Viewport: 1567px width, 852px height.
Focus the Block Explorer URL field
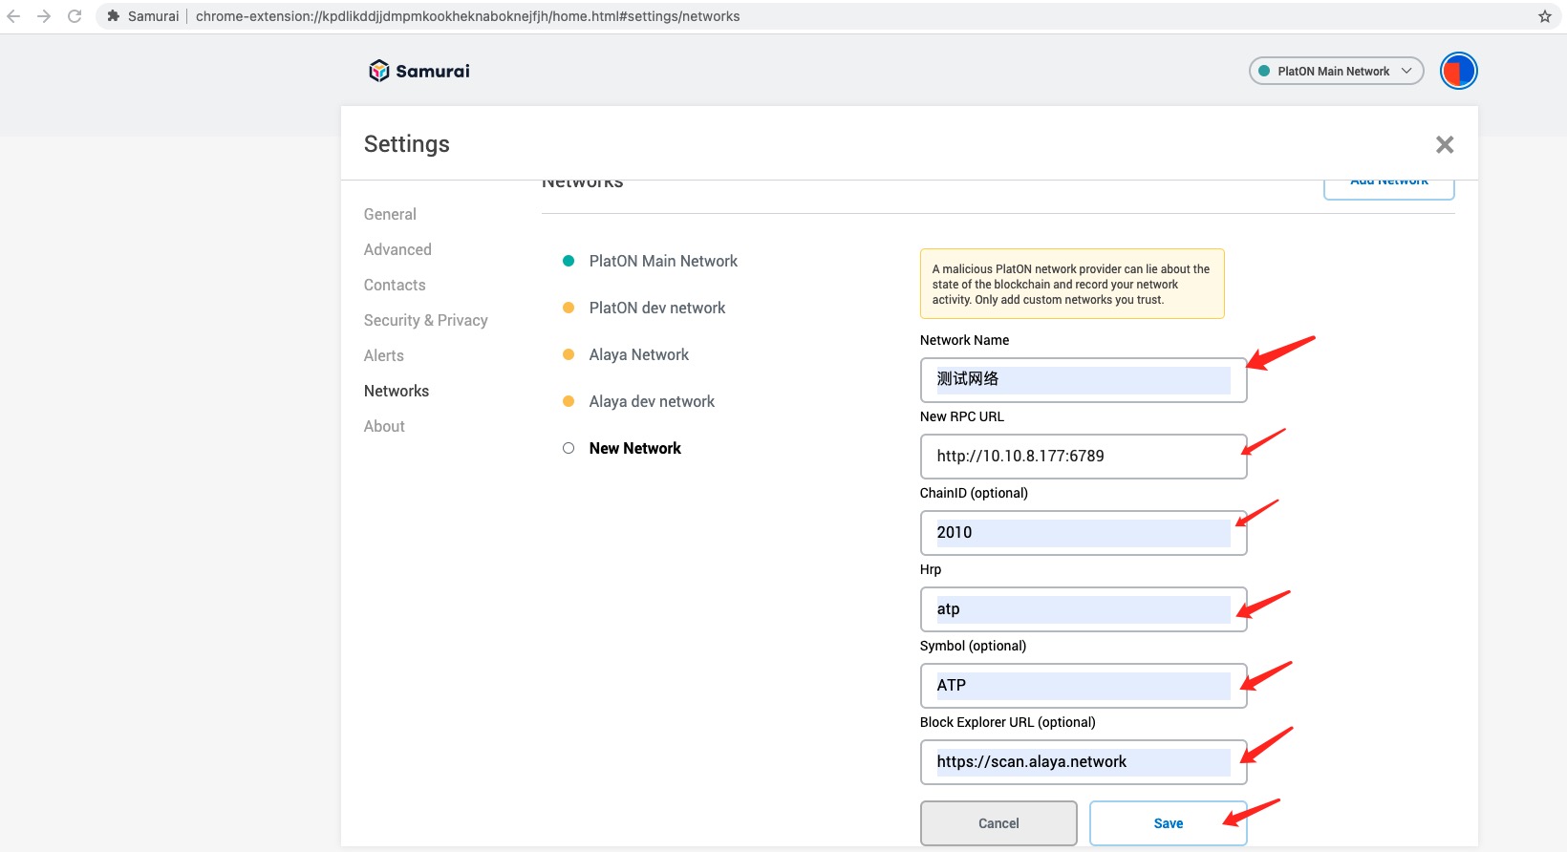click(1083, 762)
